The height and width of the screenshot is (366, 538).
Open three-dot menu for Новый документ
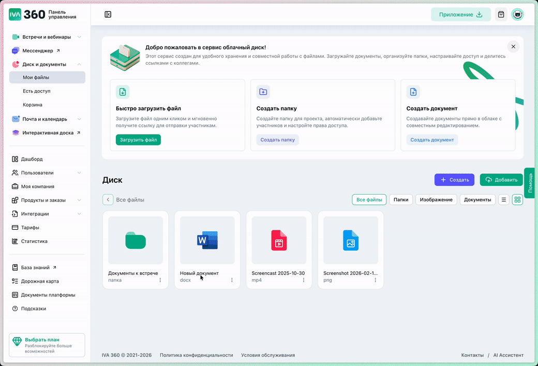(232, 280)
